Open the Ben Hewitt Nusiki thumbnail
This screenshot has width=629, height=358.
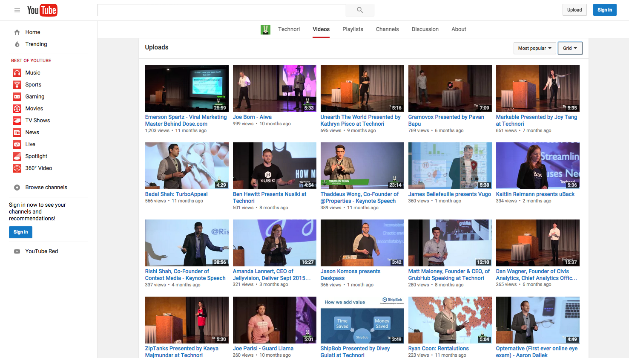275,166
